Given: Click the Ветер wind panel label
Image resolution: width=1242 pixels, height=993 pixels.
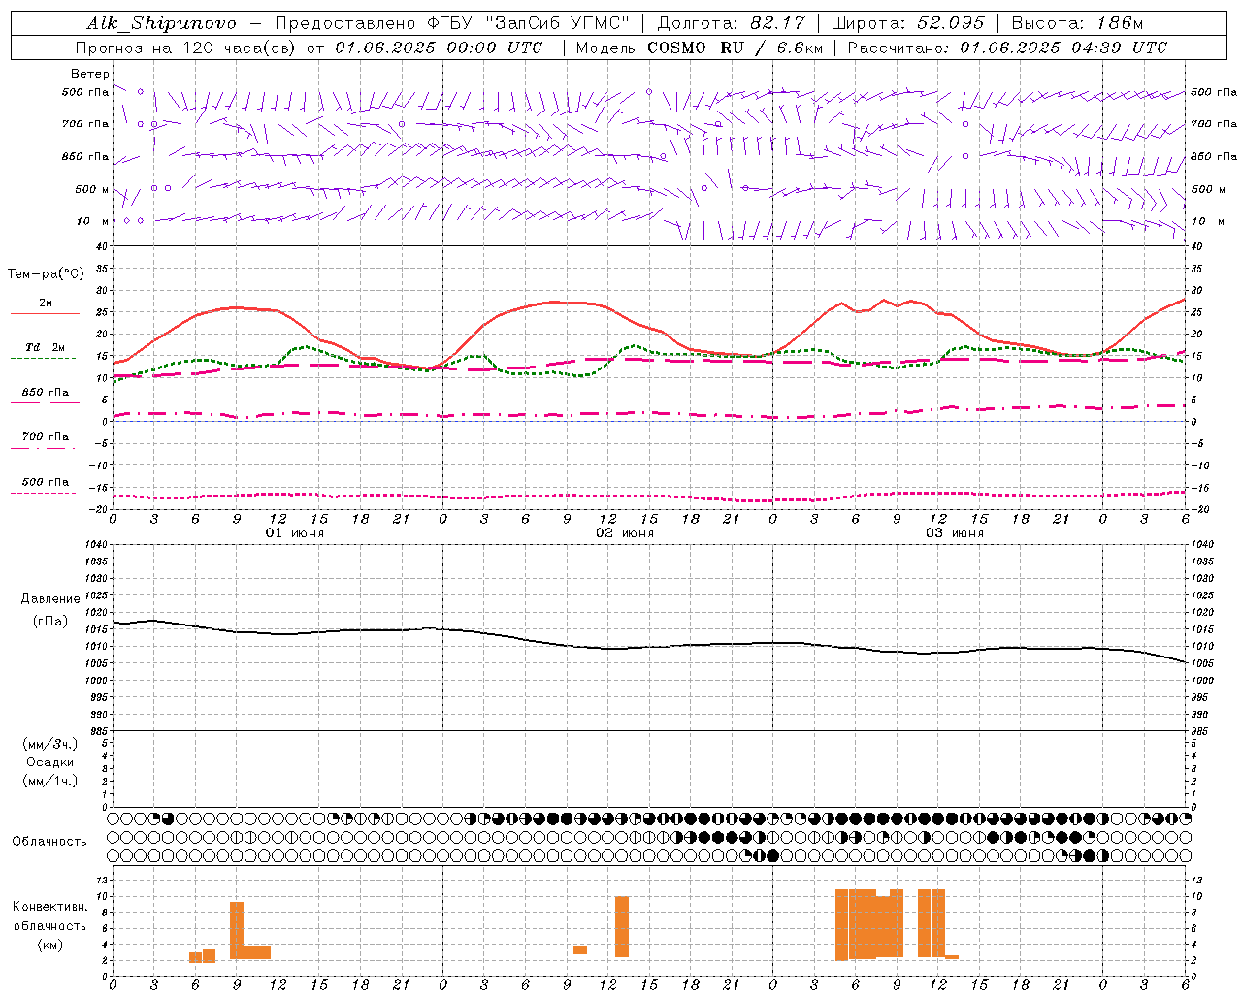Looking at the screenshot, I should click(90, 74).
